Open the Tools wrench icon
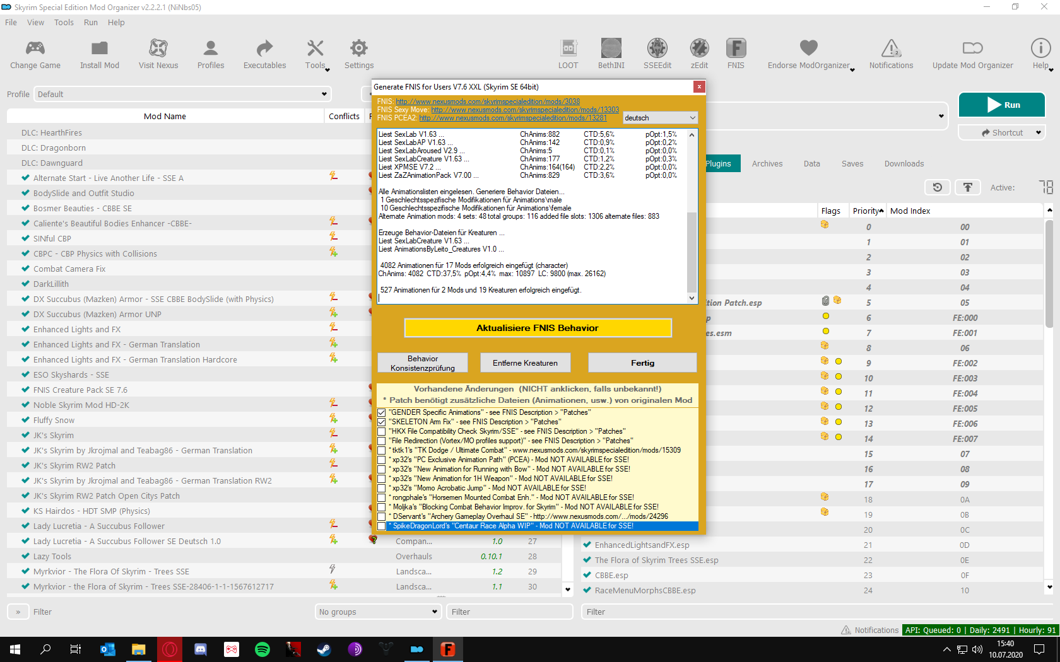The width and height of the screenshot is (1060, 662). tap(315, 48)
